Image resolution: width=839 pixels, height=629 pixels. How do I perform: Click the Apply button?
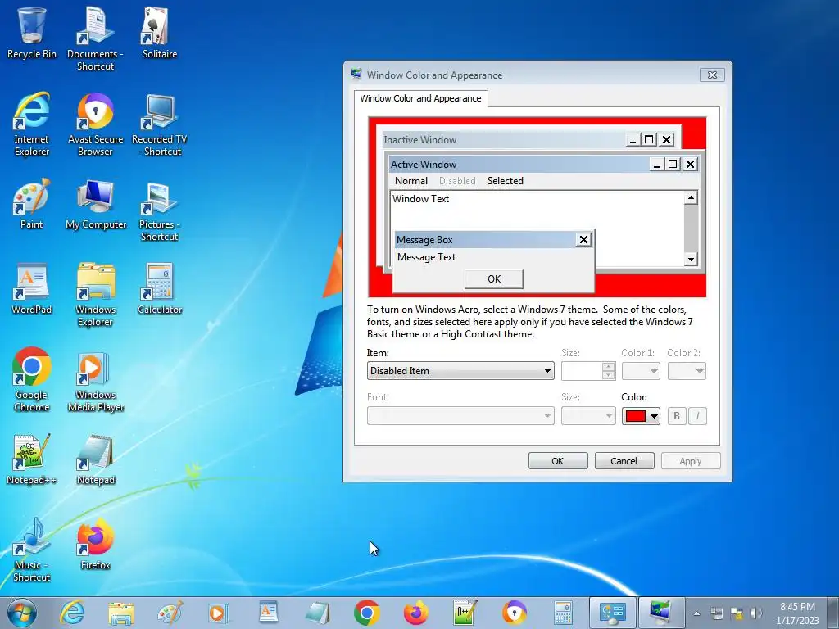coord(690,461)
